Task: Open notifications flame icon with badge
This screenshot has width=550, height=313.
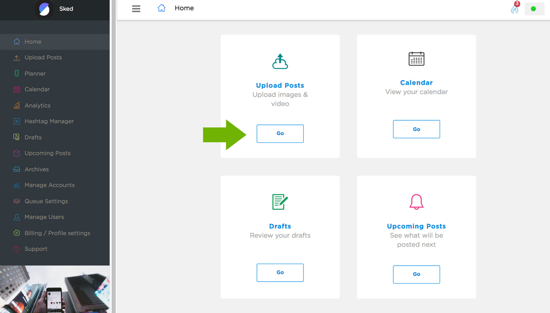Action: [x=515, y=9]
